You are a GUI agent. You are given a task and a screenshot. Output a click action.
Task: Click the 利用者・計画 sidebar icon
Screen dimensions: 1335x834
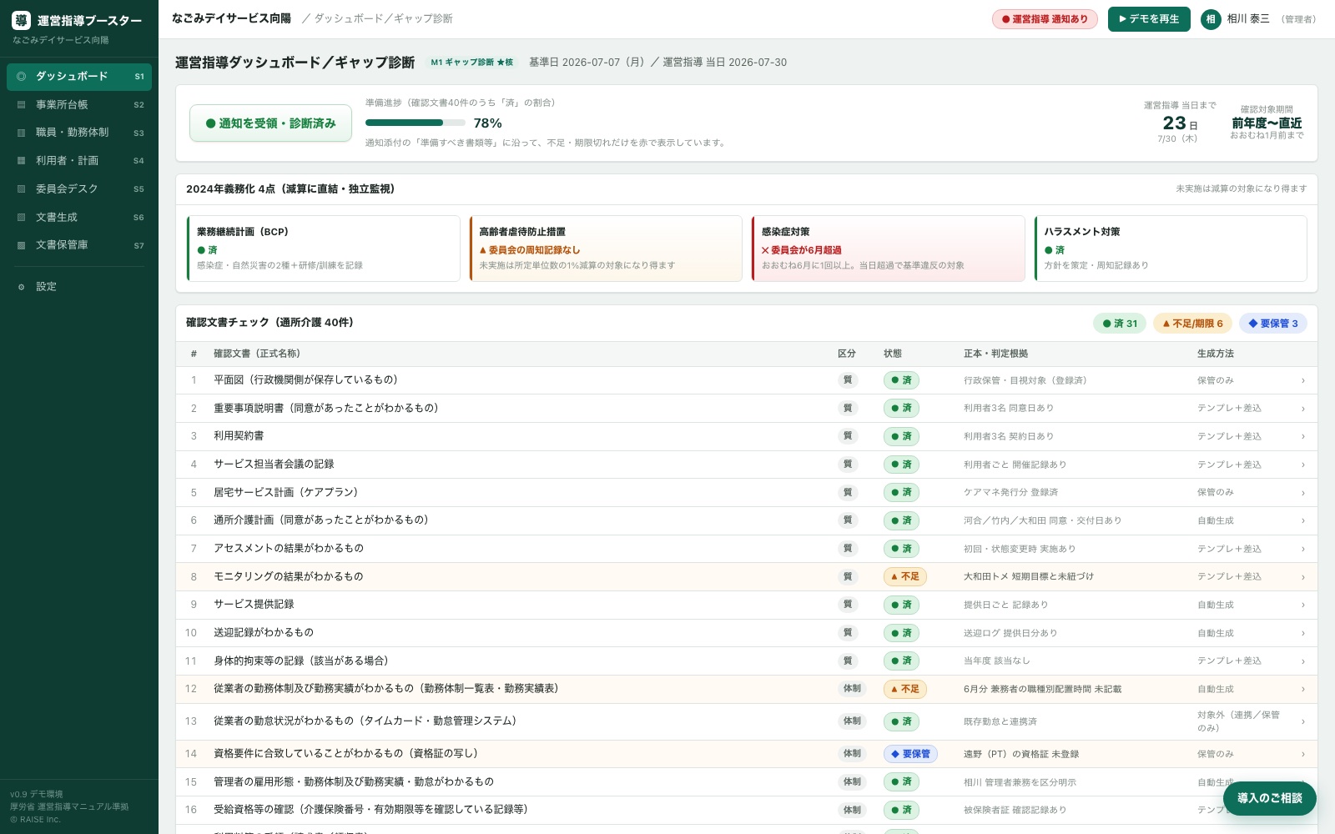(x=21, y=161)
